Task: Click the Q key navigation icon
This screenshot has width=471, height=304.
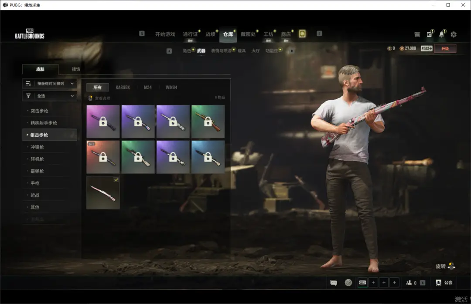Action: [x=142, y=33]
